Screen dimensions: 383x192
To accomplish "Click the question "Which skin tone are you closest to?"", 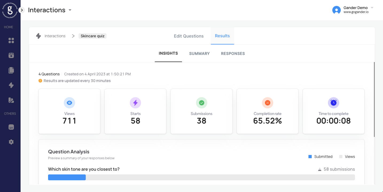I will tap(84, 169).
